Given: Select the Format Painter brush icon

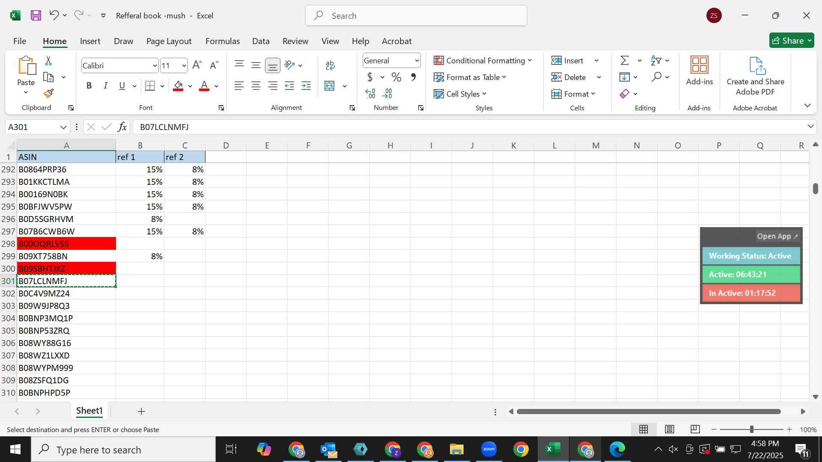Looking at the screenshot, I should (x=48, y=93).
